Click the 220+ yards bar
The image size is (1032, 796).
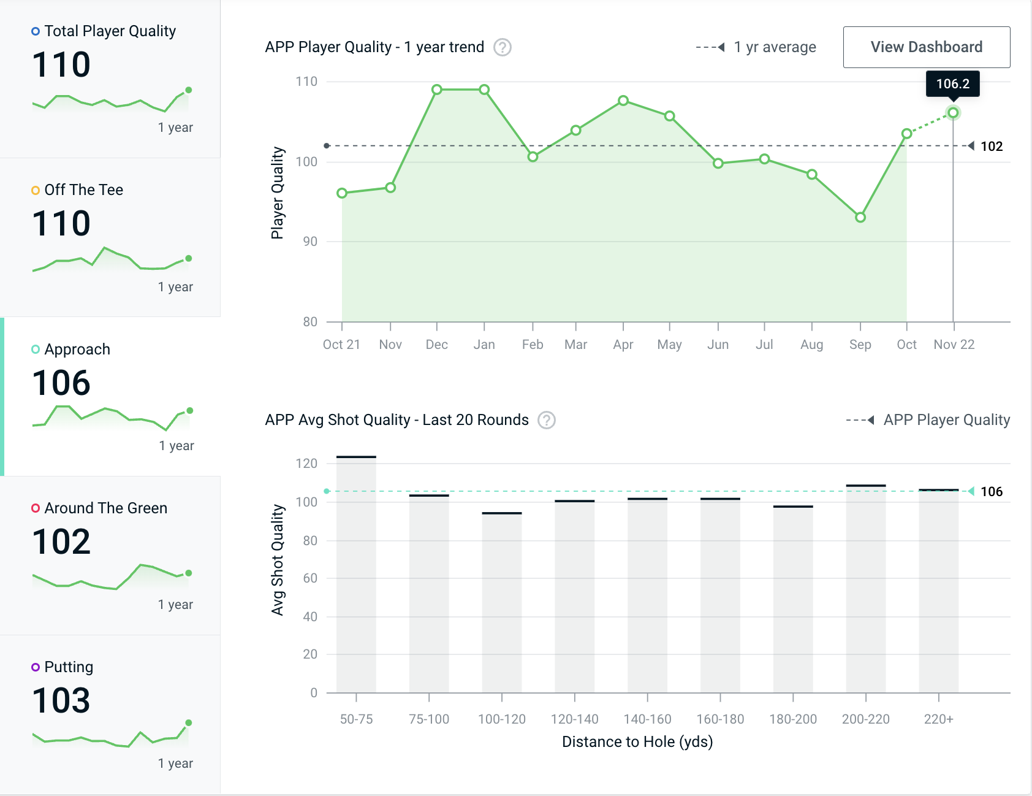pyautogui.click(x=938, y=591)
